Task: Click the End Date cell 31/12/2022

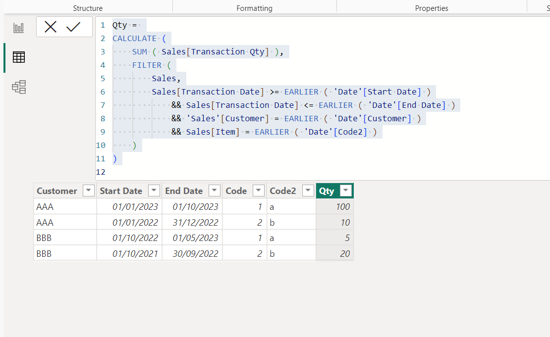Action: [x=192, y=223]
